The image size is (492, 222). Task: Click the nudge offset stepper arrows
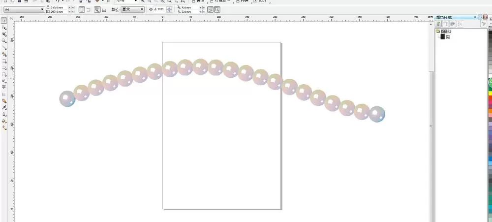[x=169, y=9]
